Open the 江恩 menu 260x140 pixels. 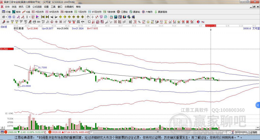[28, 7]
